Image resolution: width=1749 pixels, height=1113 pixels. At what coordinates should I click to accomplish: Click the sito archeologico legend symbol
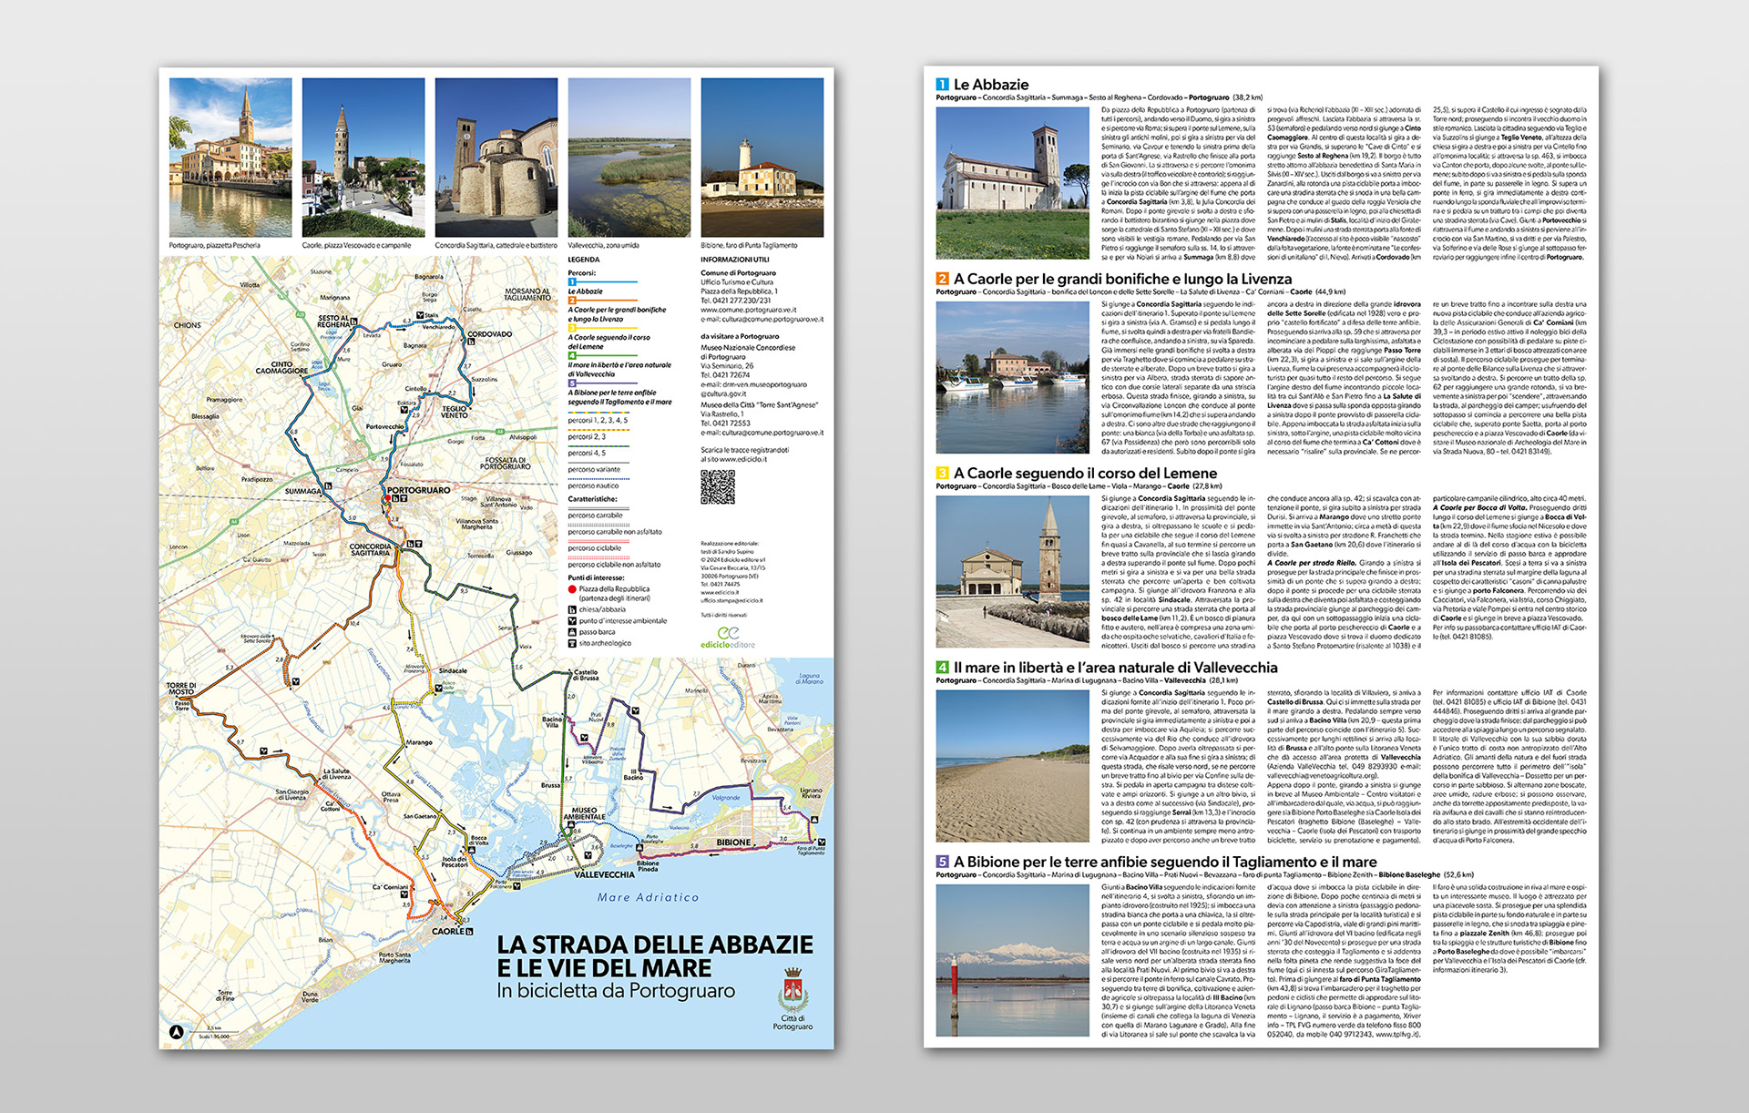click(x=572, y=643)
